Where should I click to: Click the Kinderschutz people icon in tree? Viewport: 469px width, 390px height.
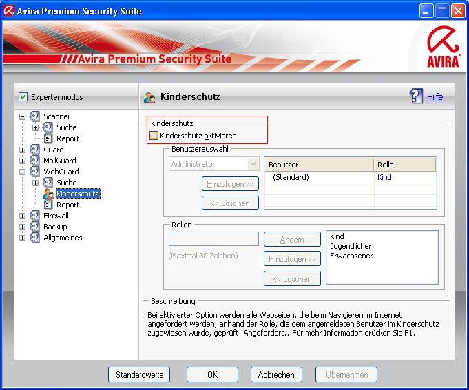coord(48,194)
